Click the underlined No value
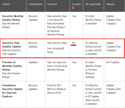The height and width of the screenshot is (108, 125). [x=74, y=43]
